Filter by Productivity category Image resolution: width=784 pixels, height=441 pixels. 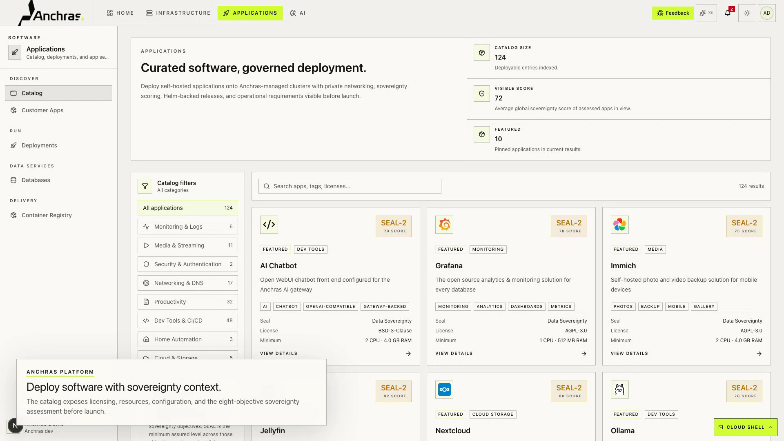click(188, 302)
